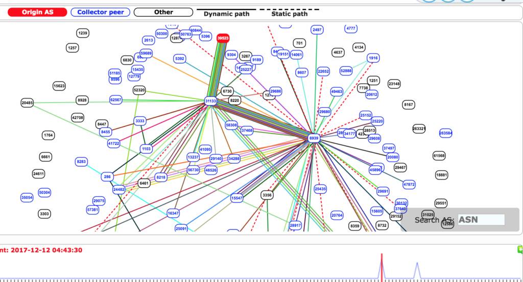Select the AS node 31133

pos(210,101)
